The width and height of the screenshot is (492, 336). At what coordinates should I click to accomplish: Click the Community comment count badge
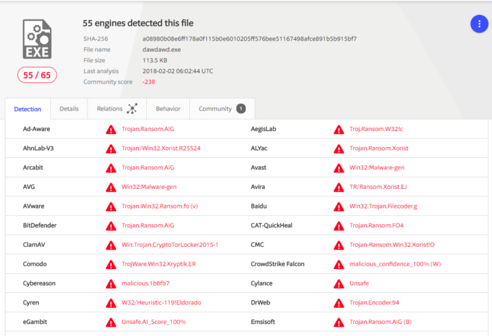coord(241,109)
